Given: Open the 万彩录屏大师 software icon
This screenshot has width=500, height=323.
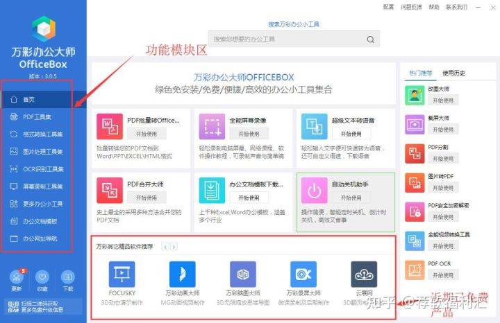Looking at the screenshot, I should click(x=303, y=274).
